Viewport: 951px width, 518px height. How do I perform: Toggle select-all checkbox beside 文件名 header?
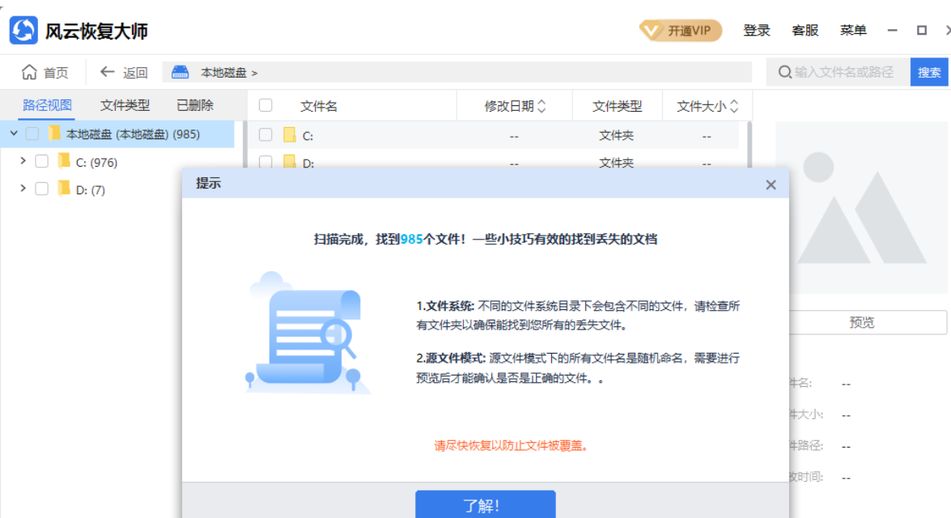click(x=265, y=105)
